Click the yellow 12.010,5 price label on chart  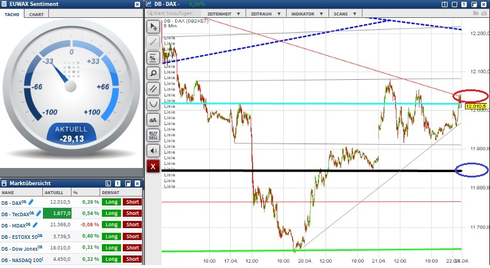click(x=476, y=107)
